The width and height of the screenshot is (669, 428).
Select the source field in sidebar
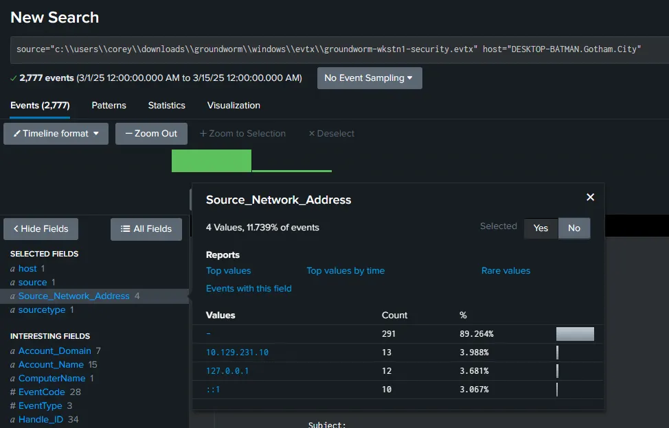32,283
